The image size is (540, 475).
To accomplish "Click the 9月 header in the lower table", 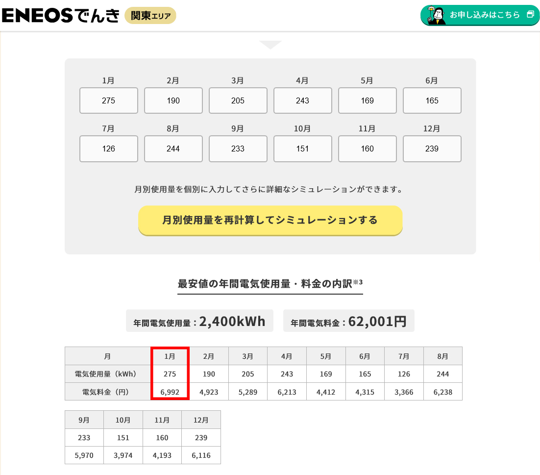I will (84, 419).
